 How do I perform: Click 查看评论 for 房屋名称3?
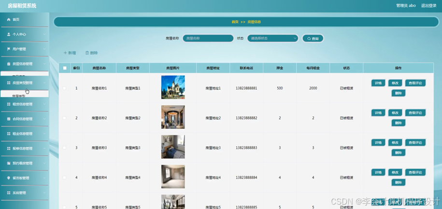415,142
